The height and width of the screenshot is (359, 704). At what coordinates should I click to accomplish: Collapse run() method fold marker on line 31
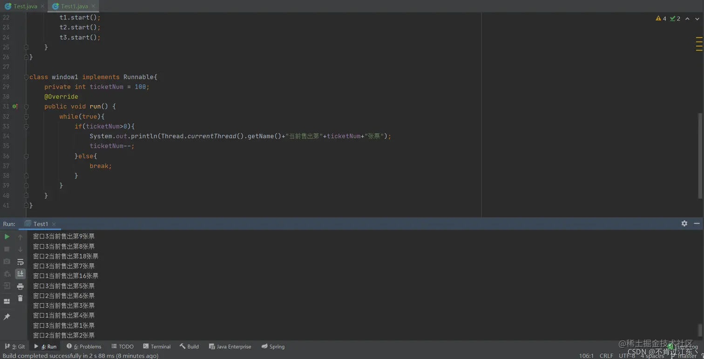[26, 107]
